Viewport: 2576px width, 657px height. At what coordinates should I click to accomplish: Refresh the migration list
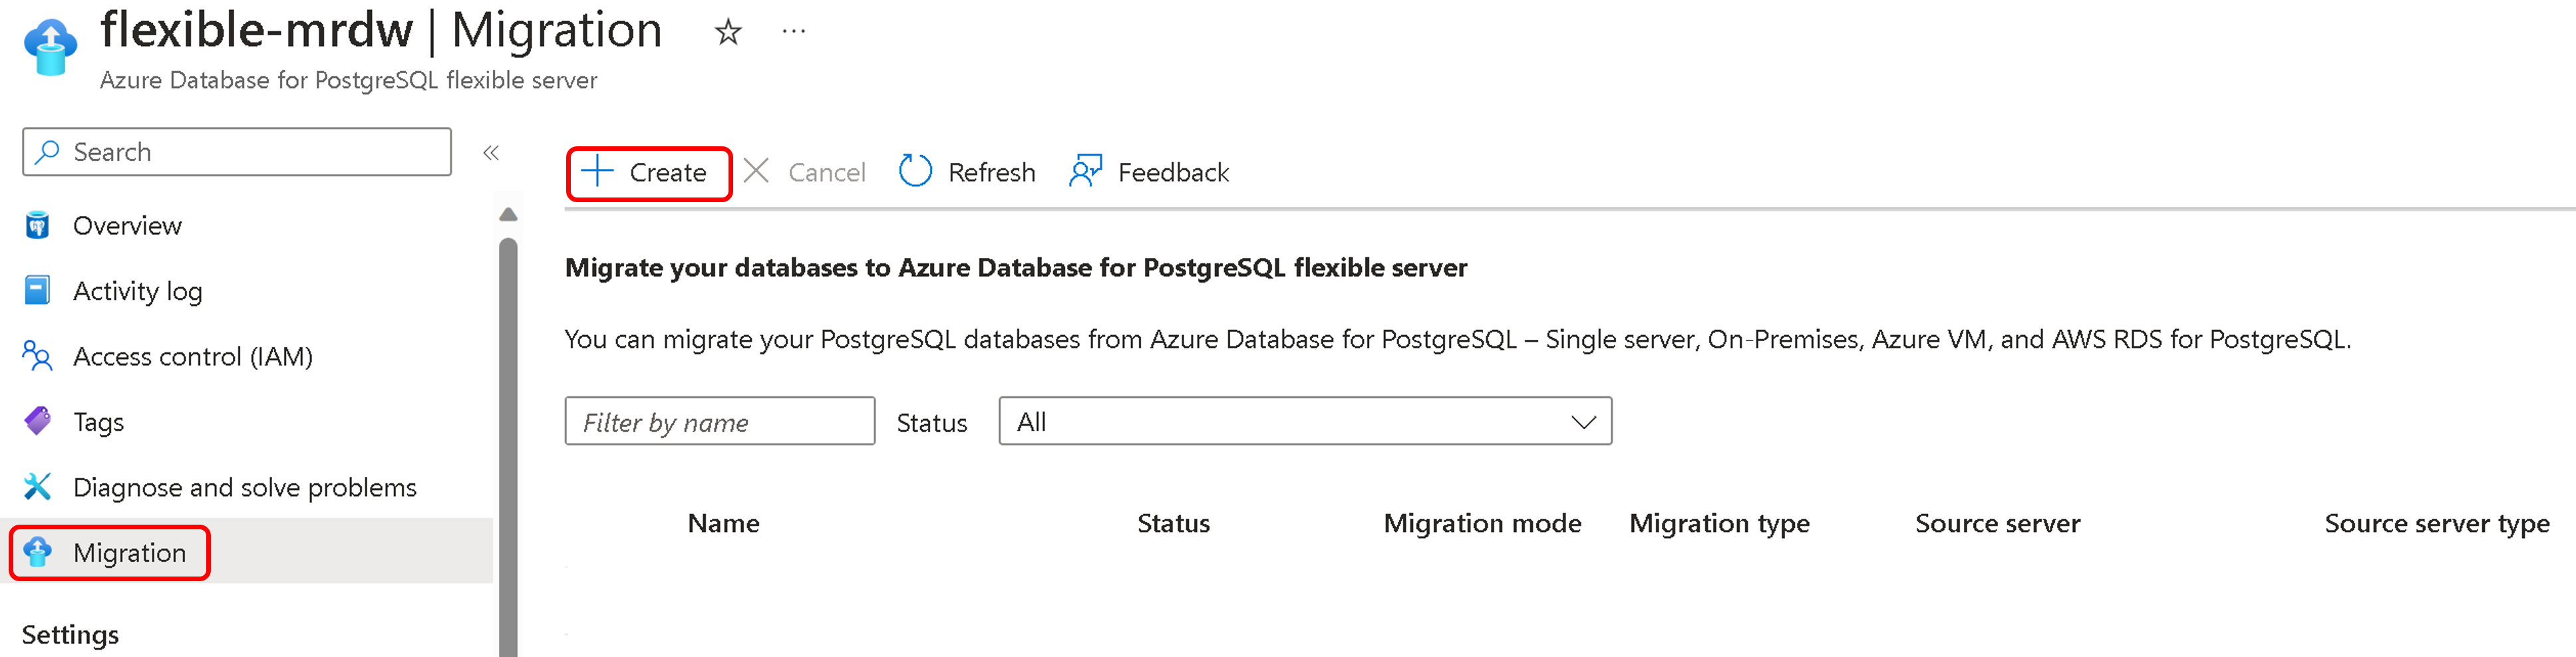[x=967, y=173]
